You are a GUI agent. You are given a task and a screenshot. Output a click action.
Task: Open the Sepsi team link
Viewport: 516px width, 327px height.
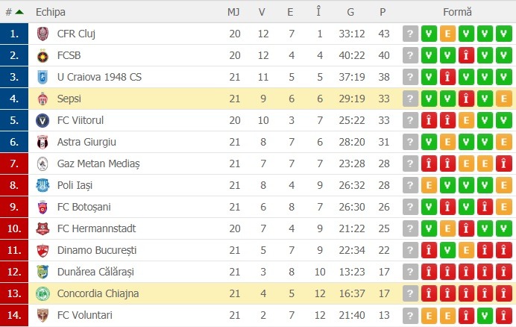click(x=69, y=99)
